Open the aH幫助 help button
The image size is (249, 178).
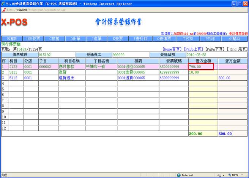(234, 39)
